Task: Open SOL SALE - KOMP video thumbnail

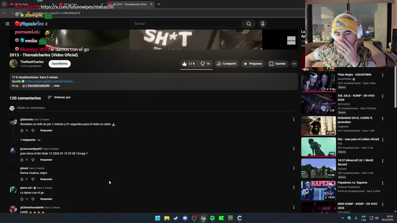Action: click(318, 103)
